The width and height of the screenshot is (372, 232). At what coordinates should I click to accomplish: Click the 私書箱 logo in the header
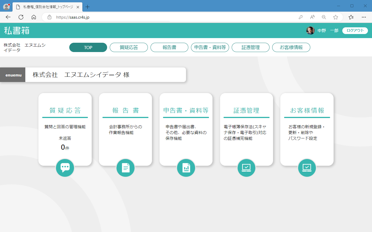17,31
